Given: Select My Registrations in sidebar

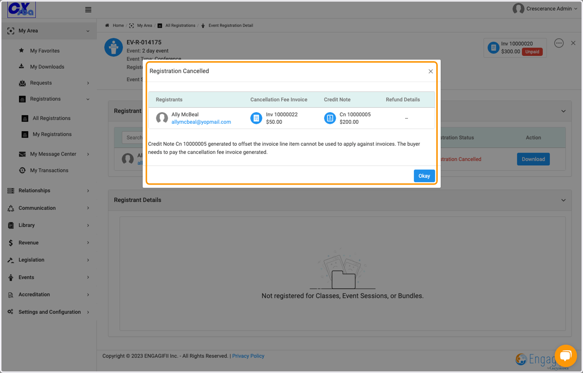Looking at the screenshot, I should coord(52,134).
